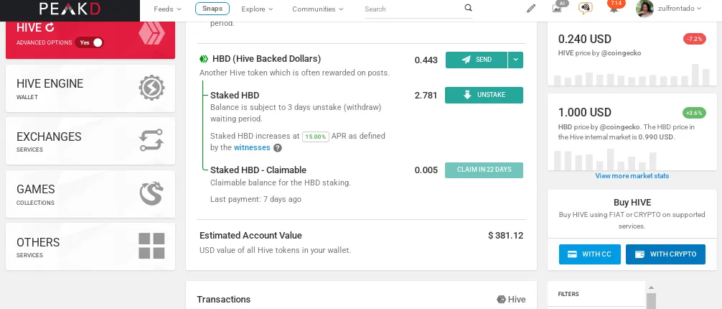This screenshot has height=309, width=722.
Task: Click the Buy HIVE heading
Action: pos(632,203)
